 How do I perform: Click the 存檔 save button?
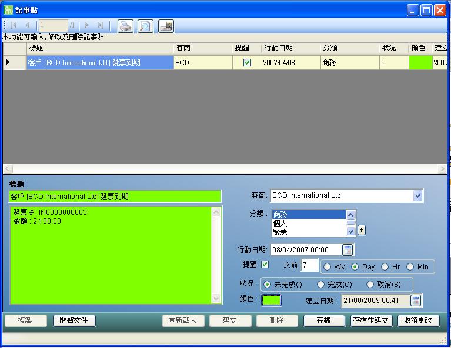323,320
